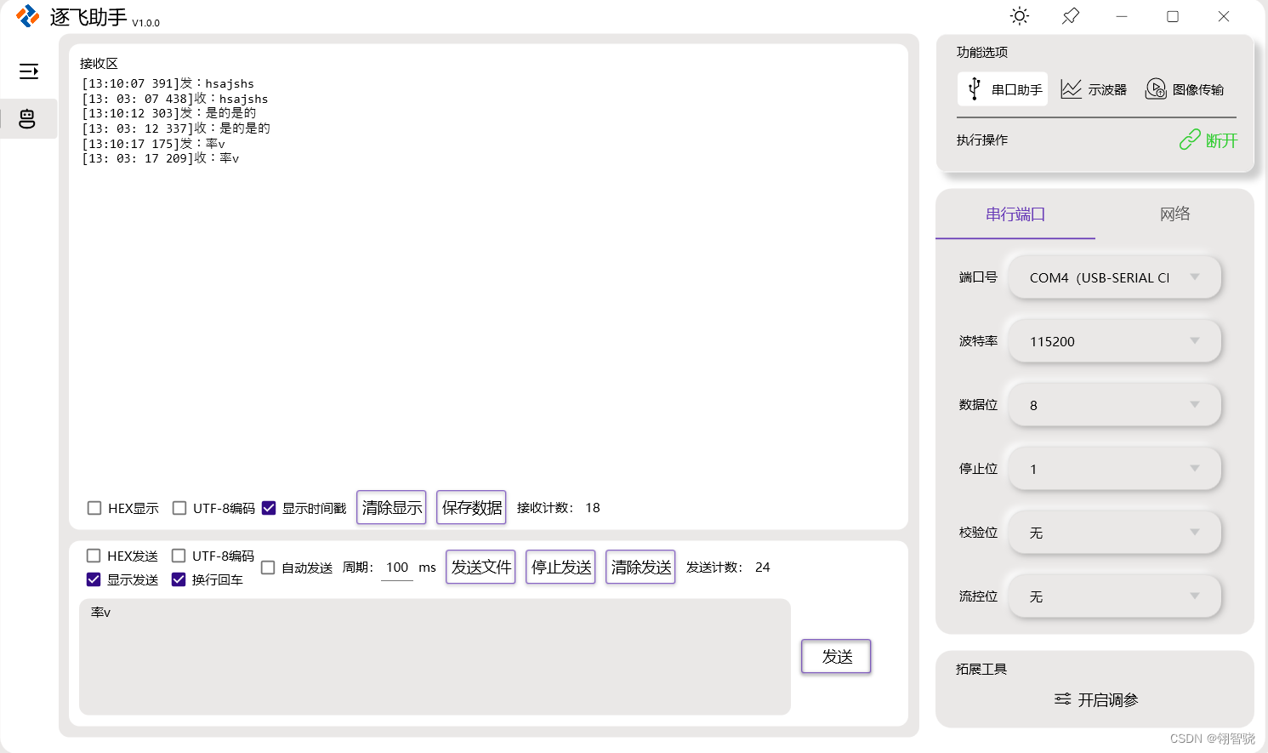
Task: Click 清除显示 to clear received data
Action: [x=391, y=507]
